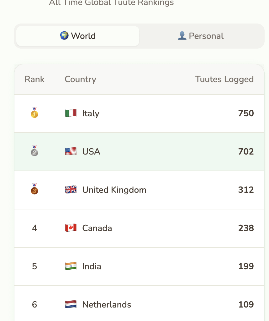Image resolution: width=269 pixels, height=321 pixels.
Task: Select the USA flag icon
Action: click(71, 151)
